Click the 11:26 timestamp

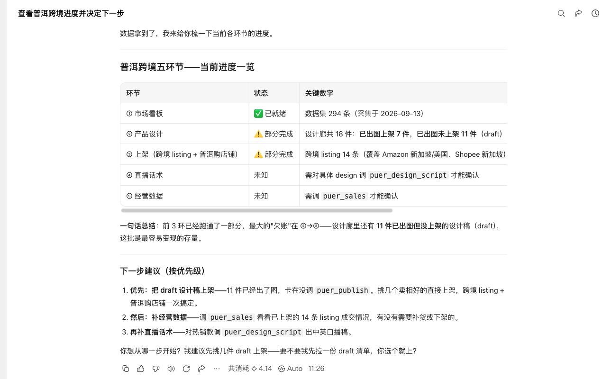316,369
